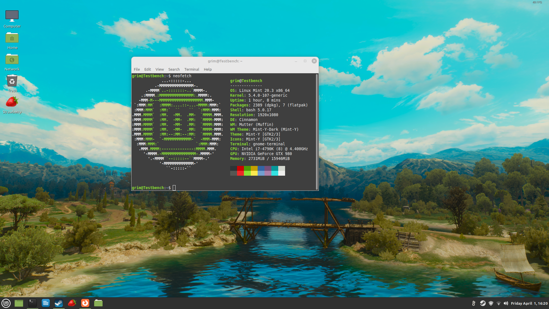Screen dimensions: 549x309
Task: Select the Strawberry desktop shortcut
Action: (12, 105)
